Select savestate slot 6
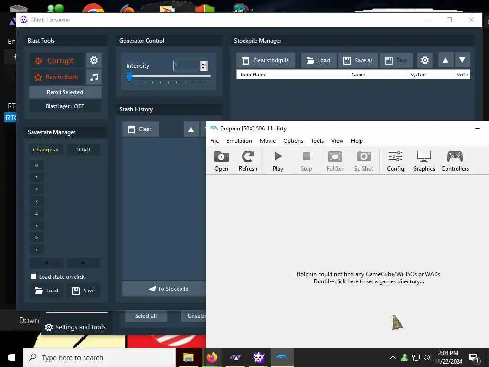The width and height of the screenshot is (489, 367). 36,237
